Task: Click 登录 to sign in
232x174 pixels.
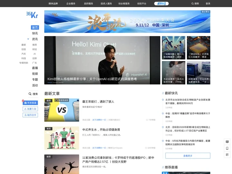Action: point(208,4)
